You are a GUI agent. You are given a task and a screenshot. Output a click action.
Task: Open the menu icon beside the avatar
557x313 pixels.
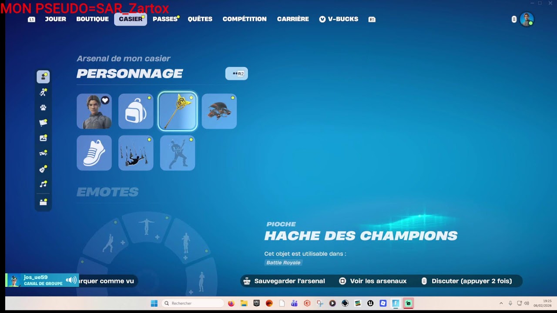[514, 20]
